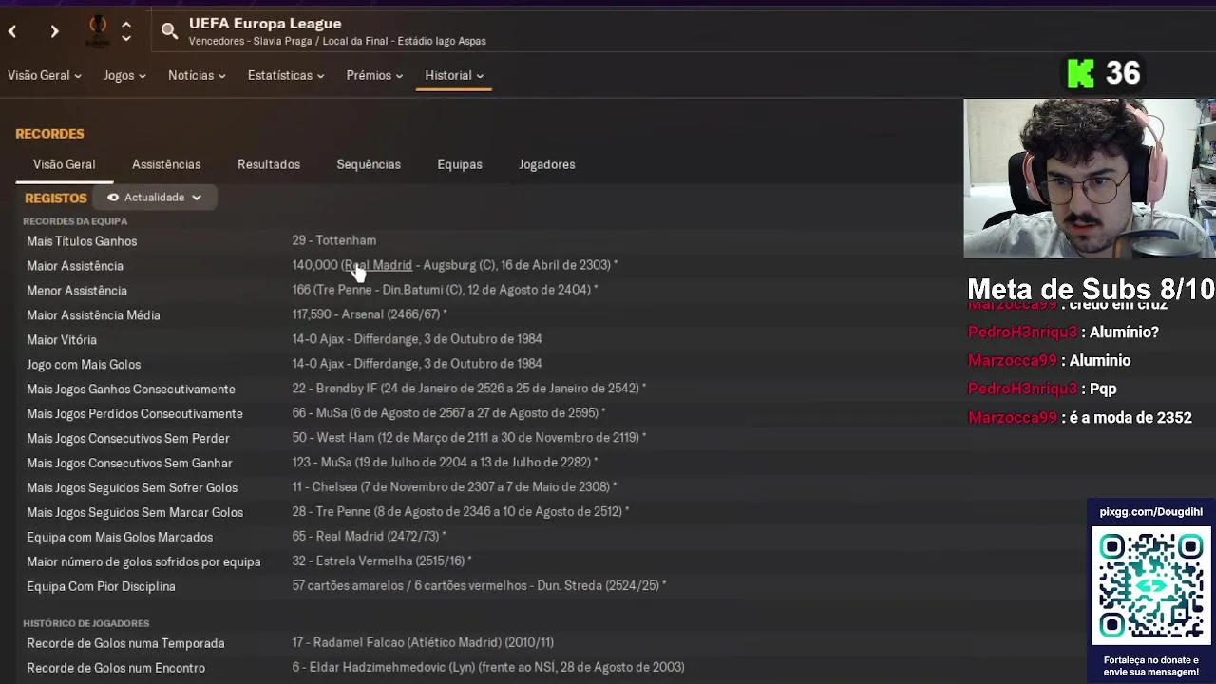Click PedroH3nriqu3's Alumínio? chat message
The image size is (1216, 684).
coord(1063,332)
